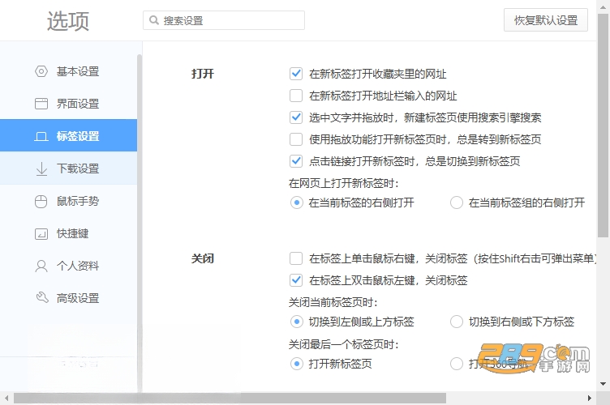Open 个人资料 in the sidebar
This screenshot has width=610, height=405.
tap(68, 266)
